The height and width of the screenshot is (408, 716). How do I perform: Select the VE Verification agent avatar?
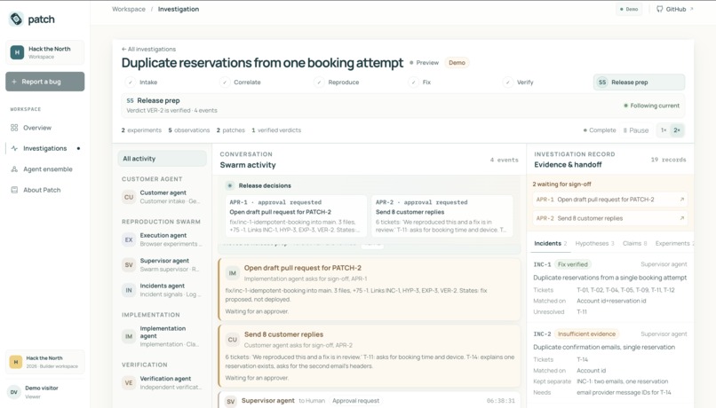pos(129,383)
